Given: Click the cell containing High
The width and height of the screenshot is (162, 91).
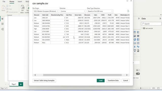Looking at the screenshot, I should tap(37, 29).
